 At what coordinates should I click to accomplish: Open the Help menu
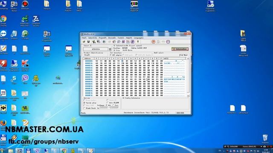pyautogui.click(x=129, y=38)
